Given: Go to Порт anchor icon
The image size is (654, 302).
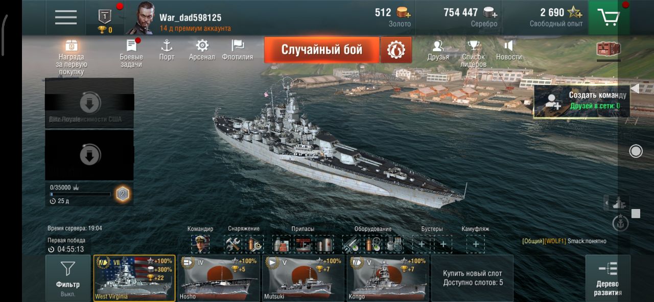Looking at the screenshot, I should pos(167,51).
